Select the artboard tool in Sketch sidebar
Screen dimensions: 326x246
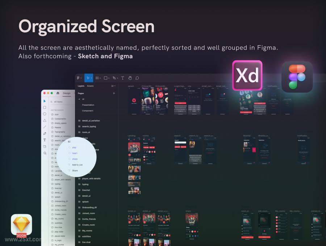45,147
